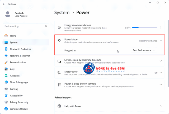Click the vertical scrollbar on right
The width and height of the screenshot is (169, 114).
(168, 53)
